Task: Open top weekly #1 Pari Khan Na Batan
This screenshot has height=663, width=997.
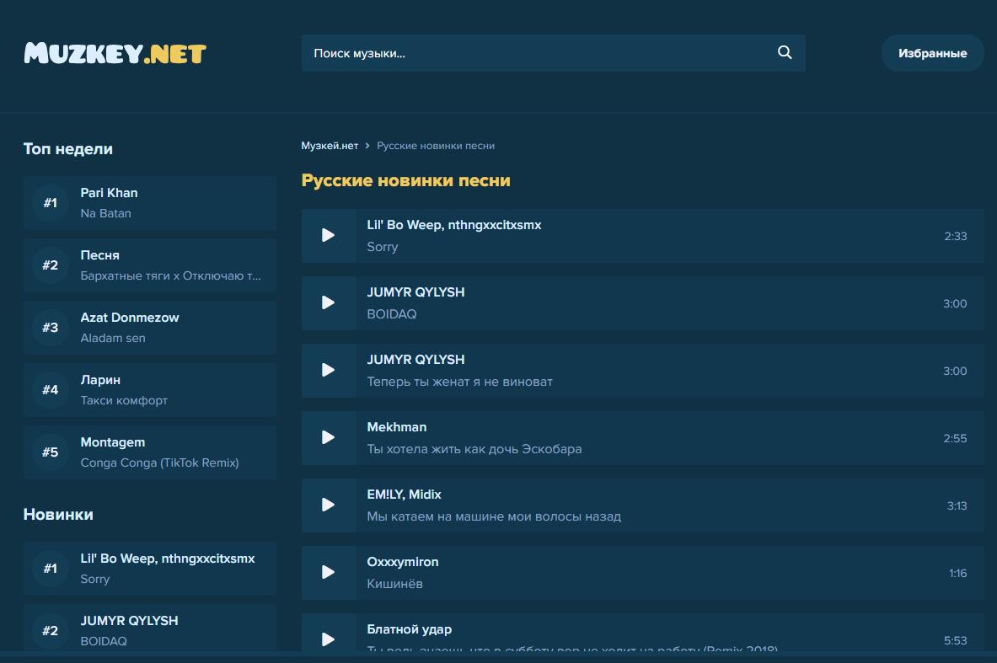Action: point(150,203)
